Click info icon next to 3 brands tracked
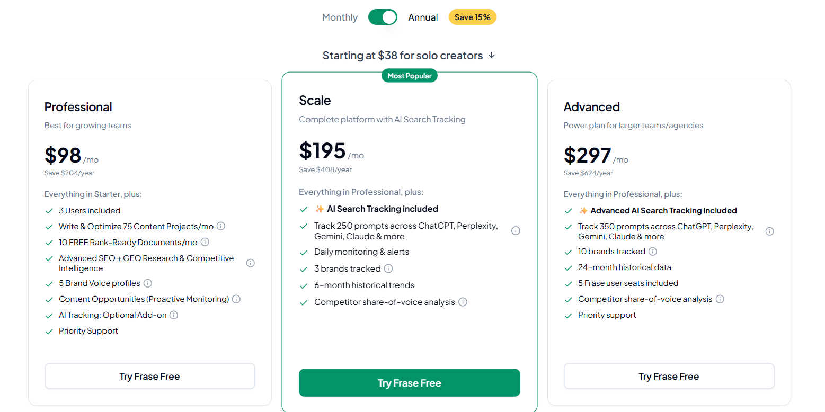This screenshot has height=412, width=825. [388, 268]
